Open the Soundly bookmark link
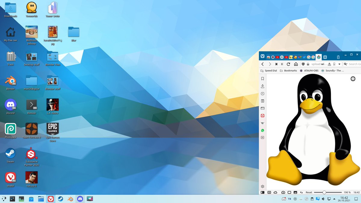Image resolution: width=361 pixels, height=203 pixels. (x=332, y=71)
